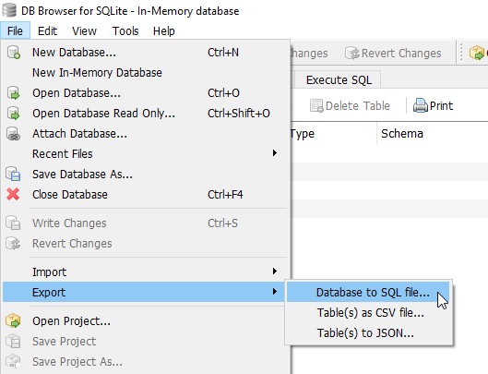This screenshot has height=374, width=488.
Task: Open the Edit menu
Action: 47,30
